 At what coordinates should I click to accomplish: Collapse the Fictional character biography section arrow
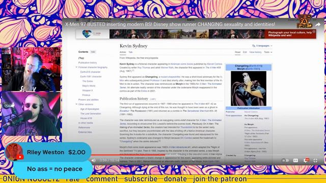click(76, 67)
